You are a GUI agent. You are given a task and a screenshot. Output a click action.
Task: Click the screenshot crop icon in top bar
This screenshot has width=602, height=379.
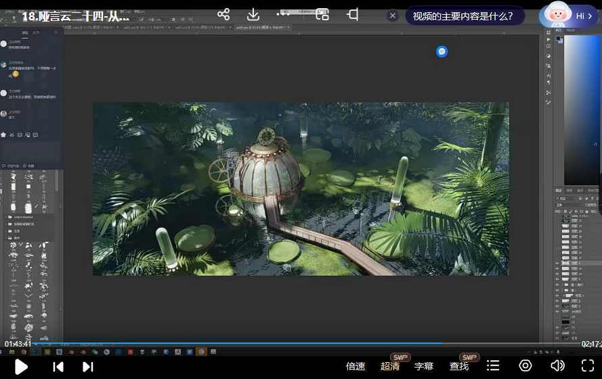[352, 15]
